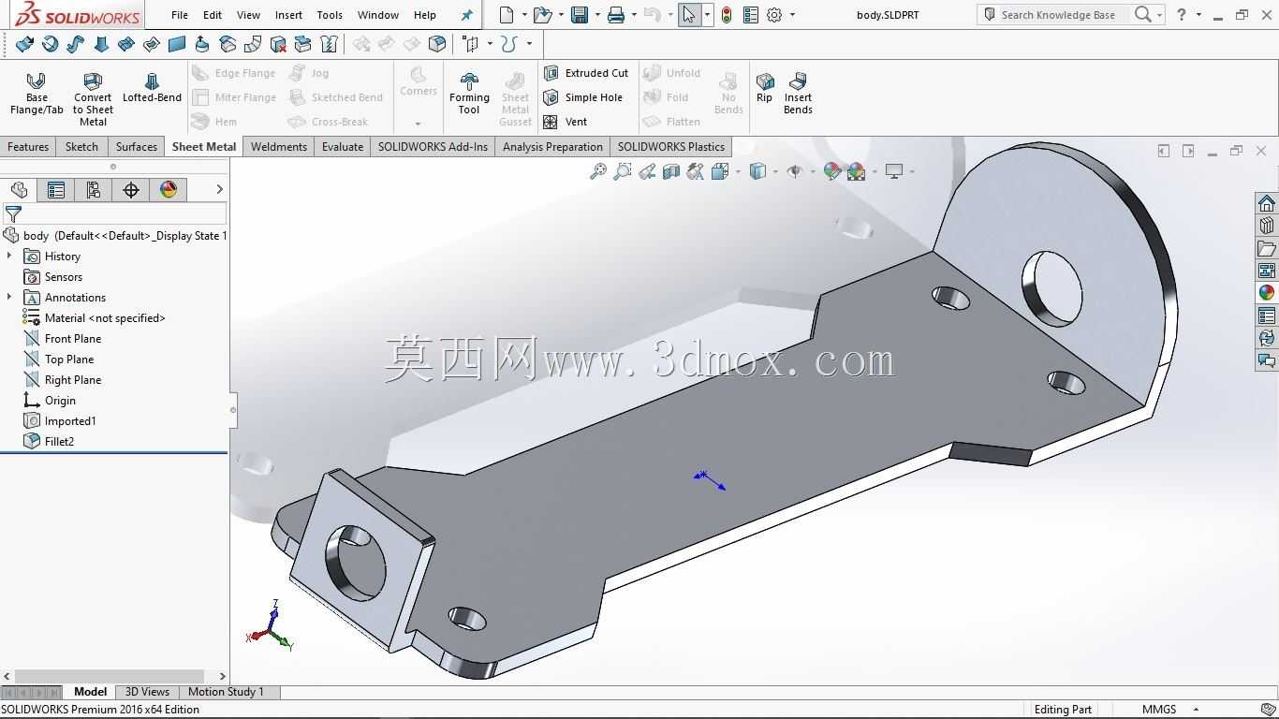
Task: Open the Help question mark dropdown arrow
Action: coord(1198,15)
